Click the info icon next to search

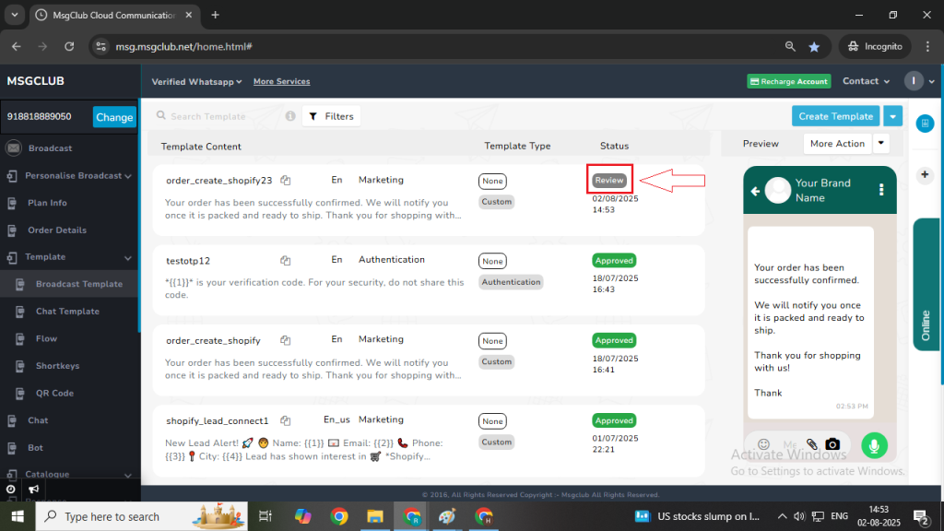coord(290,116)
